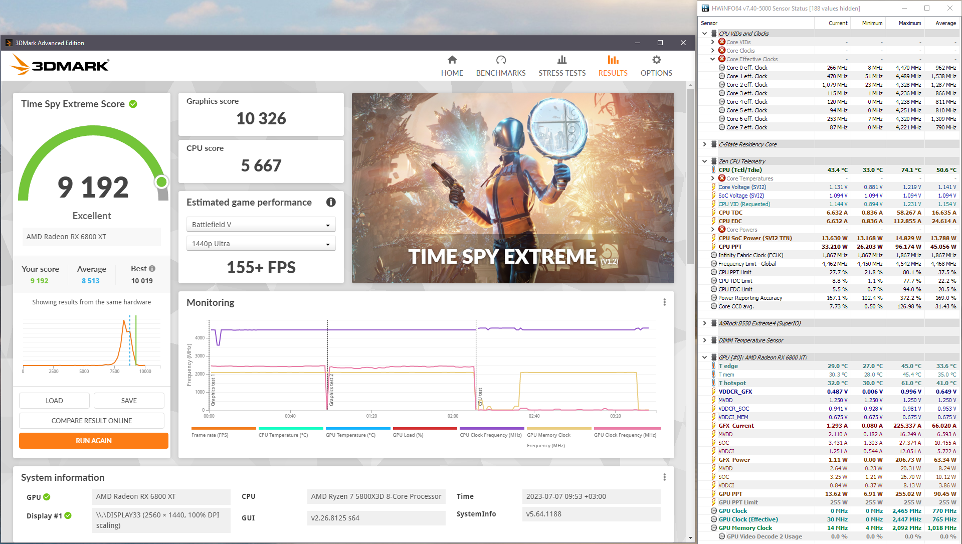Click the VDDCR_GFX voltage icon
The image size is (962, 544).
pos(713,392)
